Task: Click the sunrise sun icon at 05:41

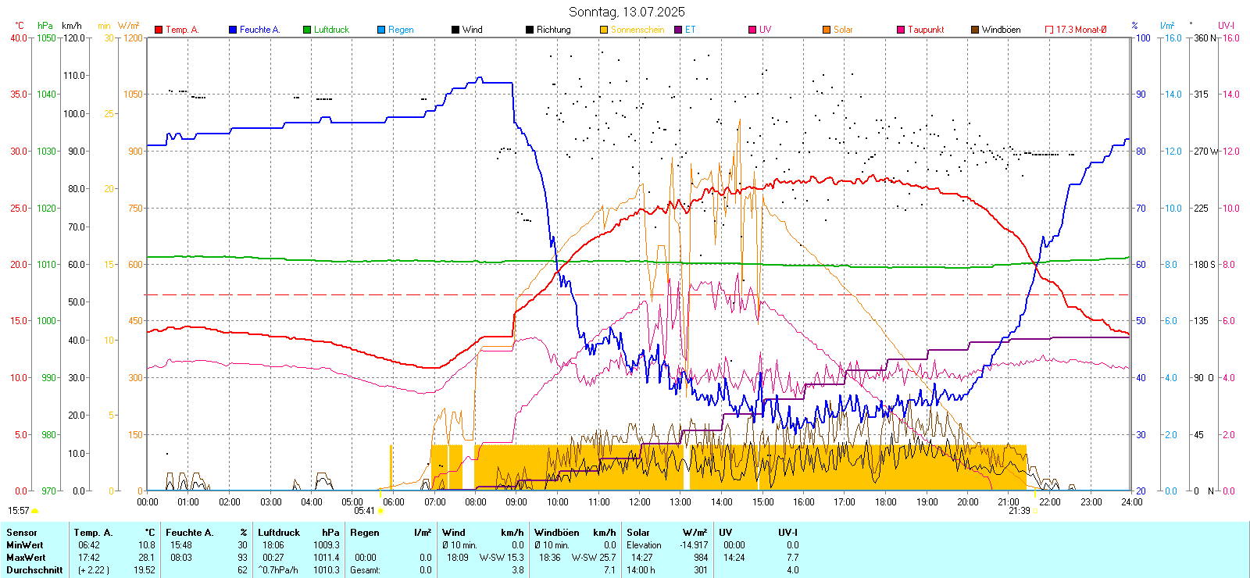Action: (x=380, y=511)
